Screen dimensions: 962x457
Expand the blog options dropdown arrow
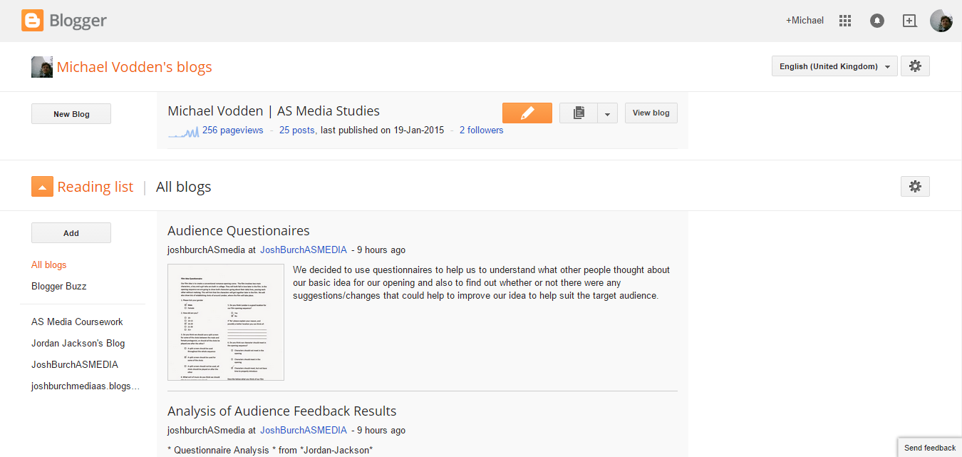tap(607, 113)
